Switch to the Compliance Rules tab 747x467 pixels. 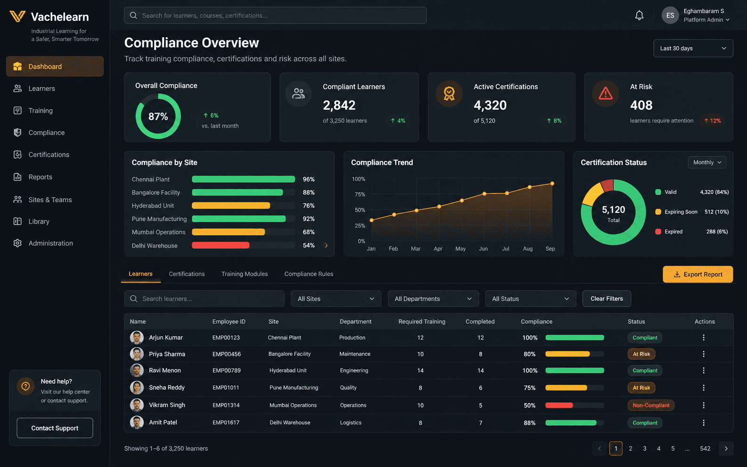[309, 274]
